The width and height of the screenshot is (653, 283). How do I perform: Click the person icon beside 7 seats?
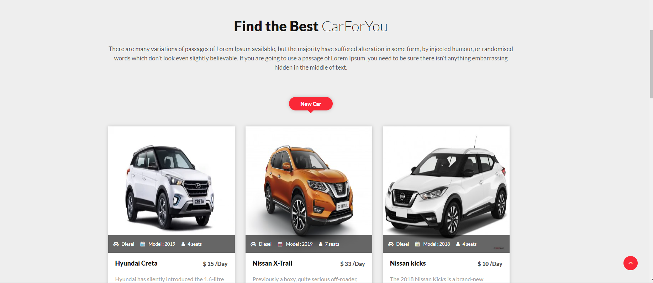coord(321,244)
